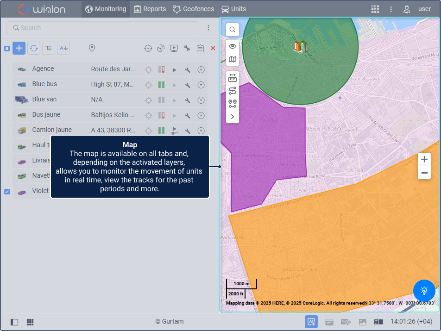Image resolution: width=441 pixels, height=331 pixels.
Task: Open the apps grid menu in header
Action: pos(375,9)
